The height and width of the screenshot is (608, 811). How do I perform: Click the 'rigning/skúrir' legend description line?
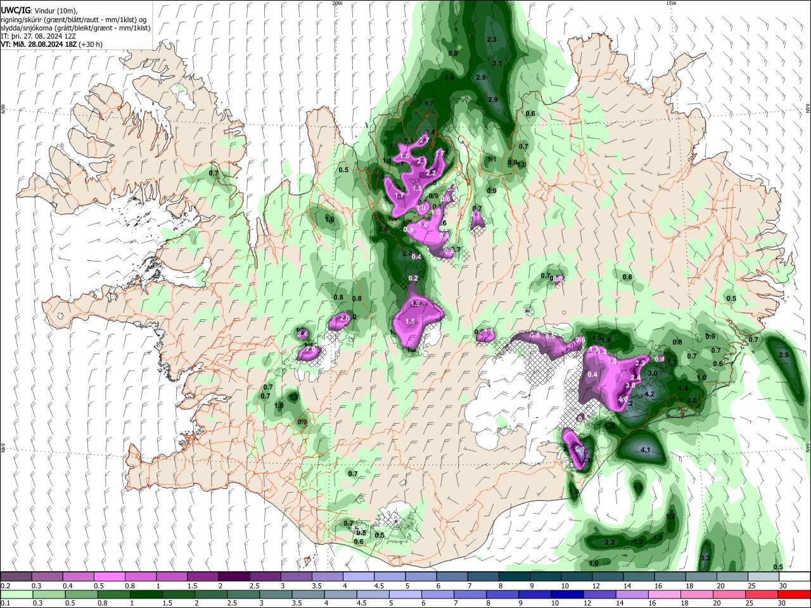[74, 20]
